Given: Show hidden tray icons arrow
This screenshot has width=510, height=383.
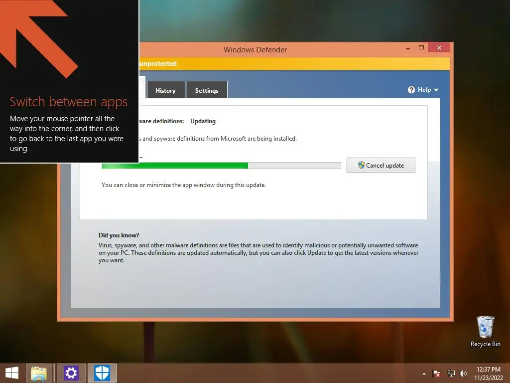Looking at the screenshot, I should pyautogui.click(x=424, y=374).
